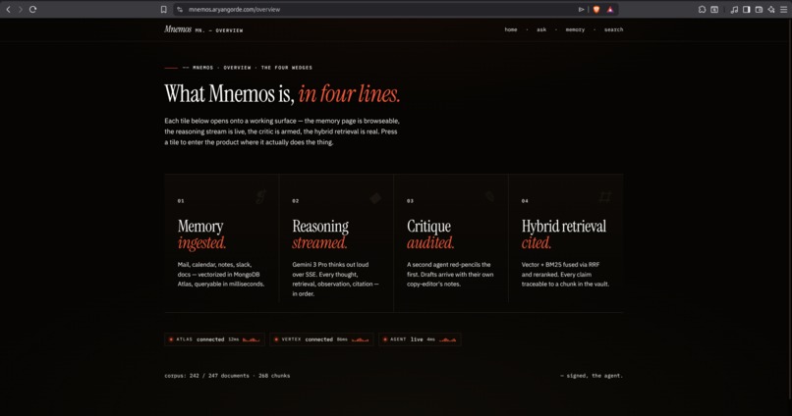This screenshot has width=792, height=416.
Task: Click the ATLAS latency sparkline chart
Action: coord(251,339)
